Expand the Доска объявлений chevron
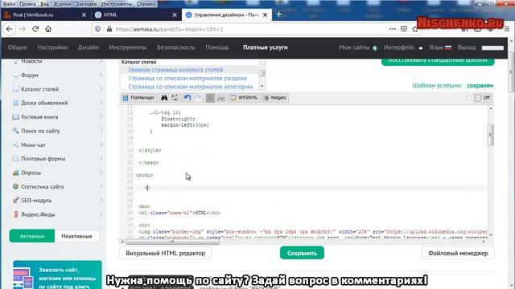The width and height of the screenshot is (515, 289). coord(101,103)
